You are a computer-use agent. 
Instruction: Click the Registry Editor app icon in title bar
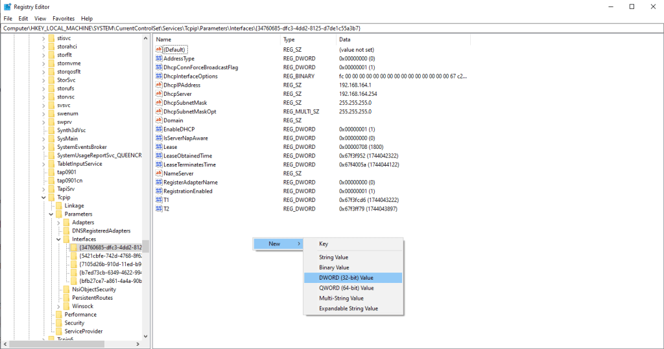[x=7, y=6]
